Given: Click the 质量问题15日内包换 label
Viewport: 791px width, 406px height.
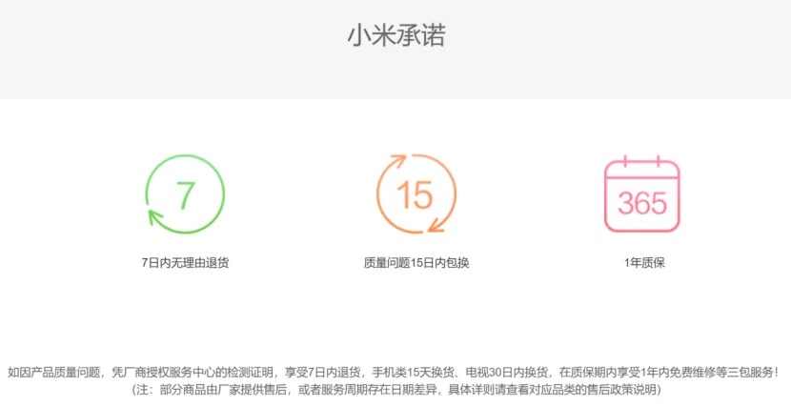Looking at the screenshot, I should coord(416,263).
